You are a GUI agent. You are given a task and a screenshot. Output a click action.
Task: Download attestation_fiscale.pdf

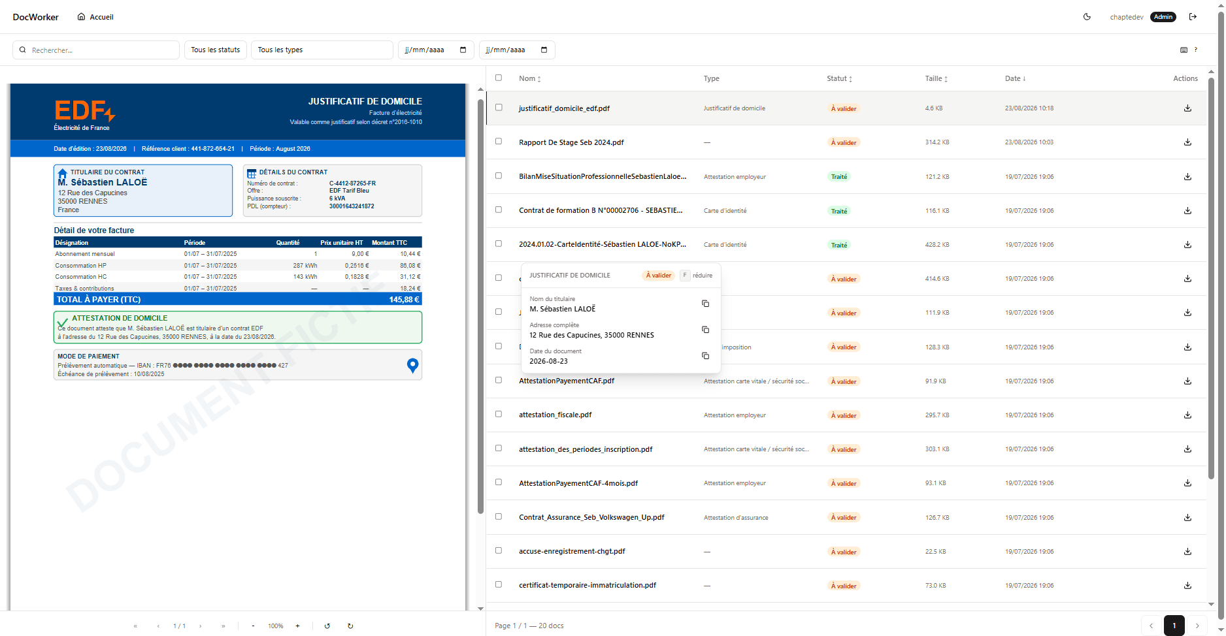(x=1187, y=415)
